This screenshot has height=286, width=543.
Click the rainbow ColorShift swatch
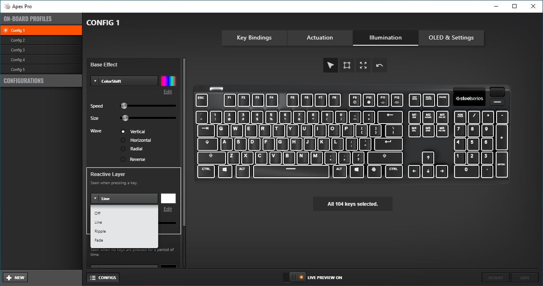(168, 81)
